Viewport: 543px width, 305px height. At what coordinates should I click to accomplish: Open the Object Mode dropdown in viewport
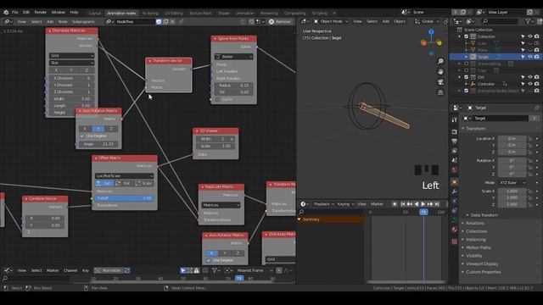click(x=331, y=21)
